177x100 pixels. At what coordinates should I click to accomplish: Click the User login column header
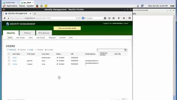click(16, 54)
